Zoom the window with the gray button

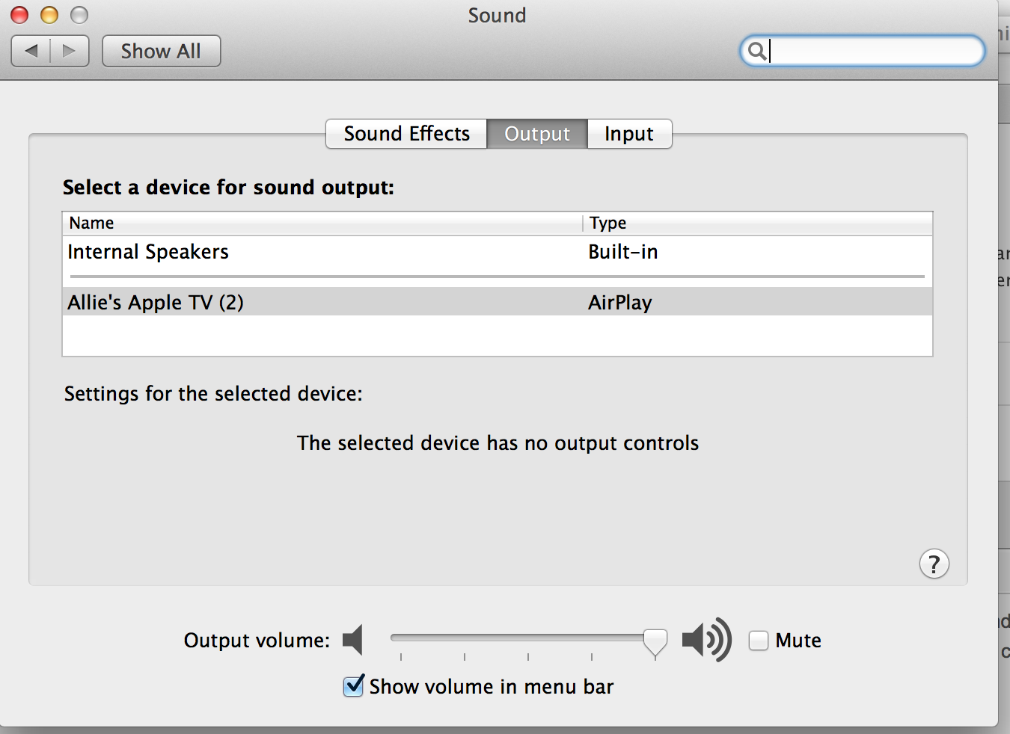pyautogui.click(x=79, y=15)
